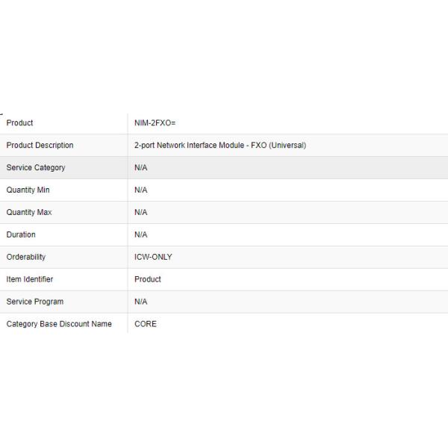Click the Quantity Max label
448x448 pixels.
29,213
